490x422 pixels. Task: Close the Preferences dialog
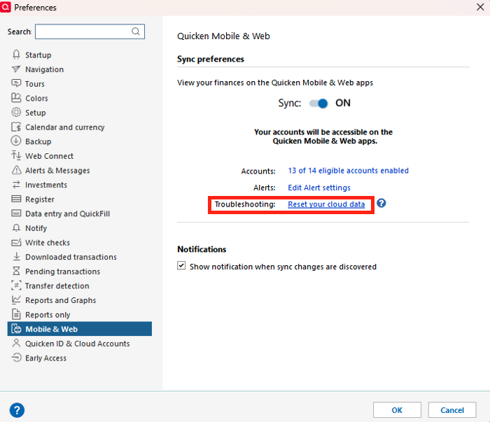(480, 7)
